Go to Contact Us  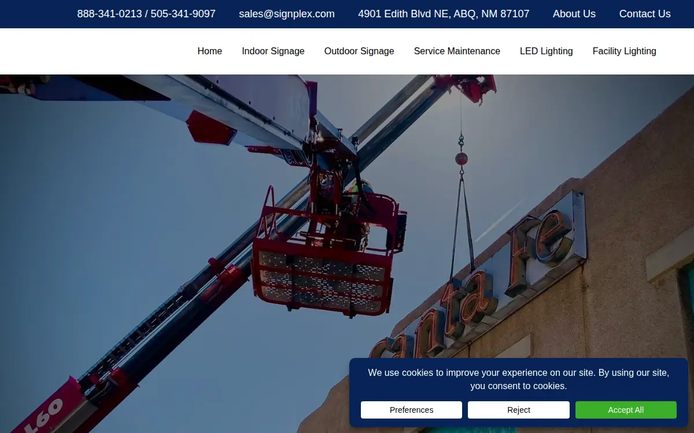pyautogui.click(x=645, y=14)
